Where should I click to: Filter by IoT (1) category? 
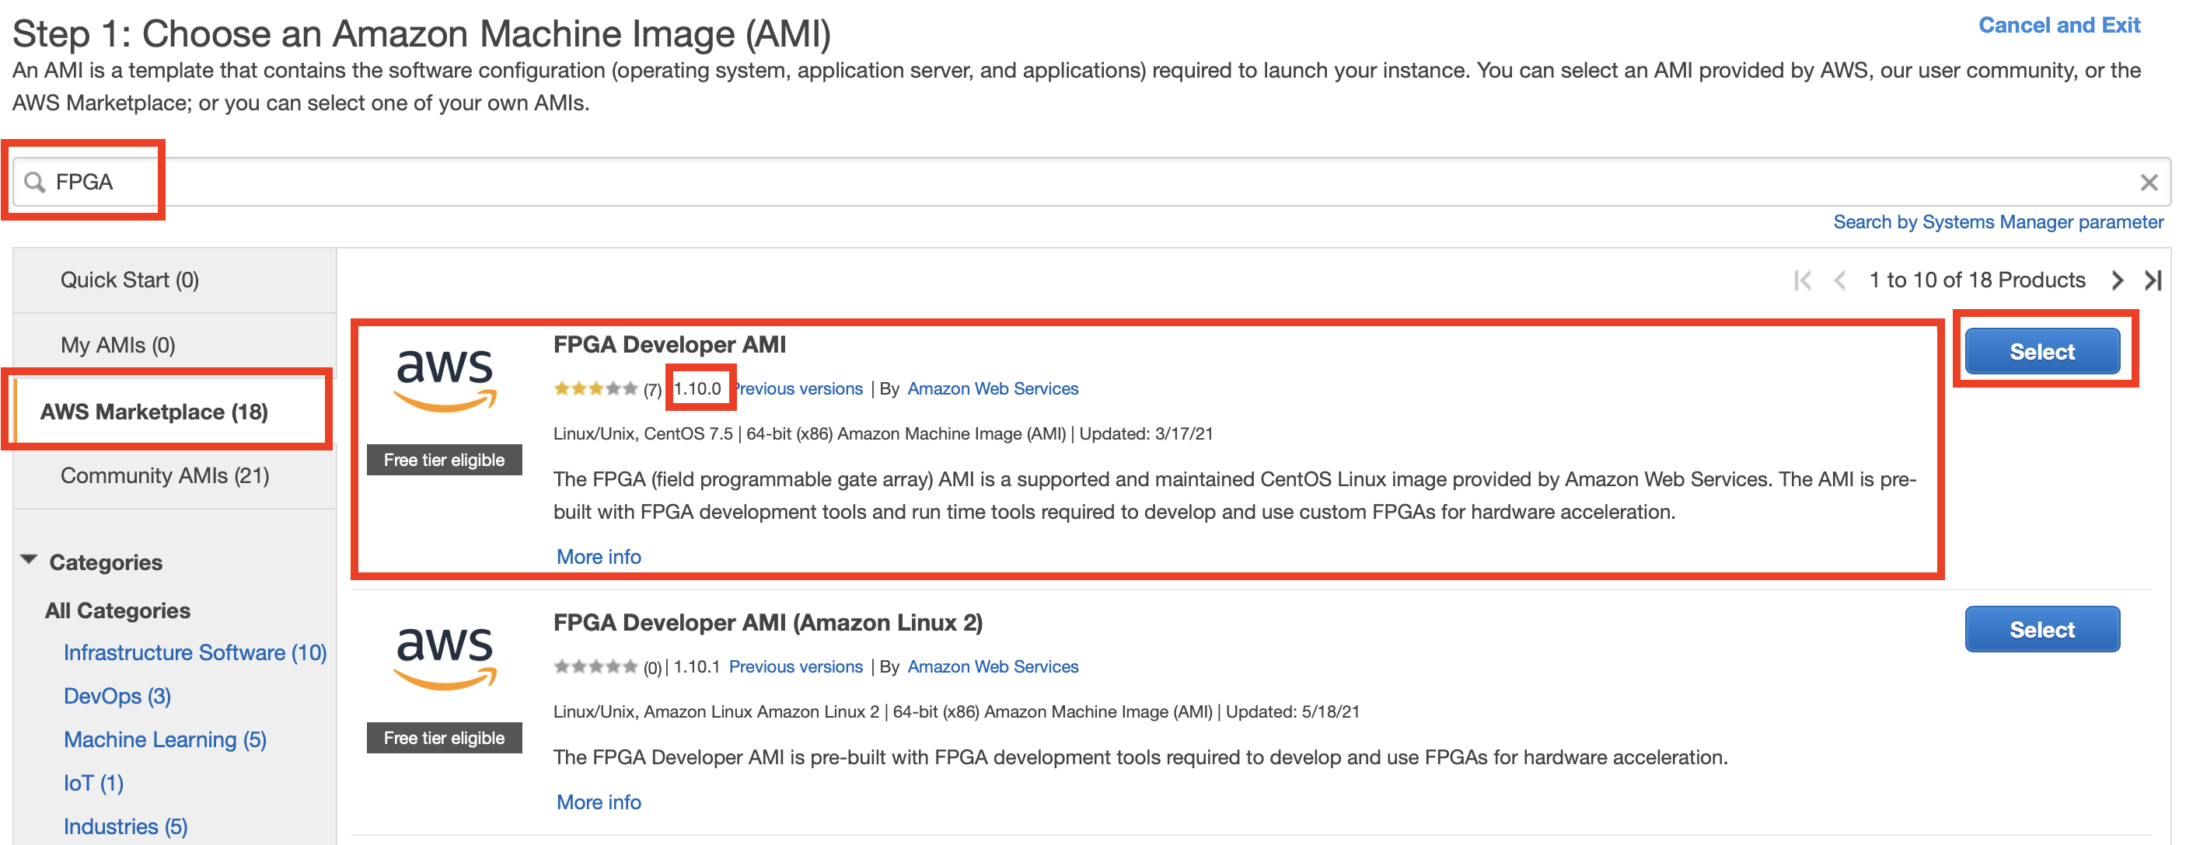tap(93, 783)
